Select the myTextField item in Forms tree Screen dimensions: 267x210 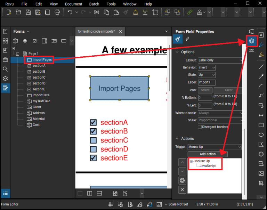pyautogui.click(x=41, y=101)
